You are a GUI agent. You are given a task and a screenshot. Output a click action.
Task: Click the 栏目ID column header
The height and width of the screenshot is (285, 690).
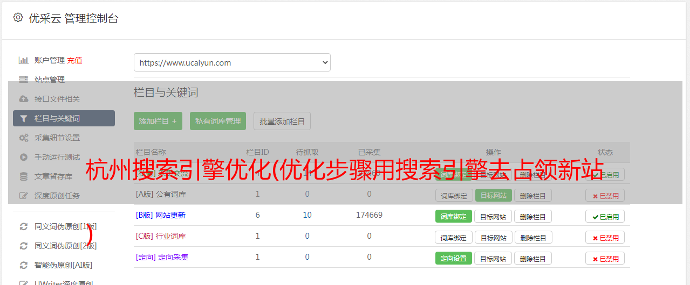pos(257,152)
